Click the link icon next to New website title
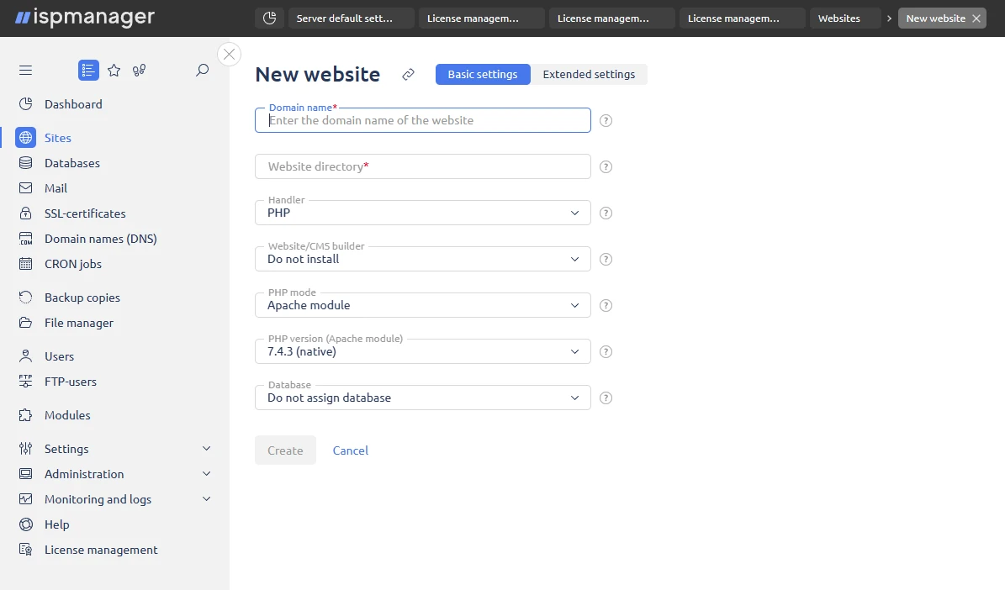This screenshot has width=1005, height=590. click(x=408, y=74)
